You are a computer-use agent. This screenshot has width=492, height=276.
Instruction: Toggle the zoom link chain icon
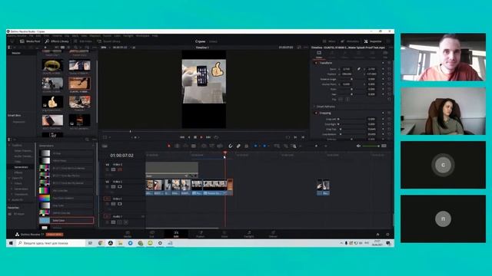359,69
